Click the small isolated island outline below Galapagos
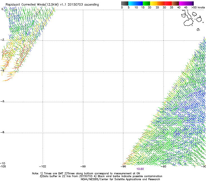Screen dimensions: 206x181 (x=198, y=30)
